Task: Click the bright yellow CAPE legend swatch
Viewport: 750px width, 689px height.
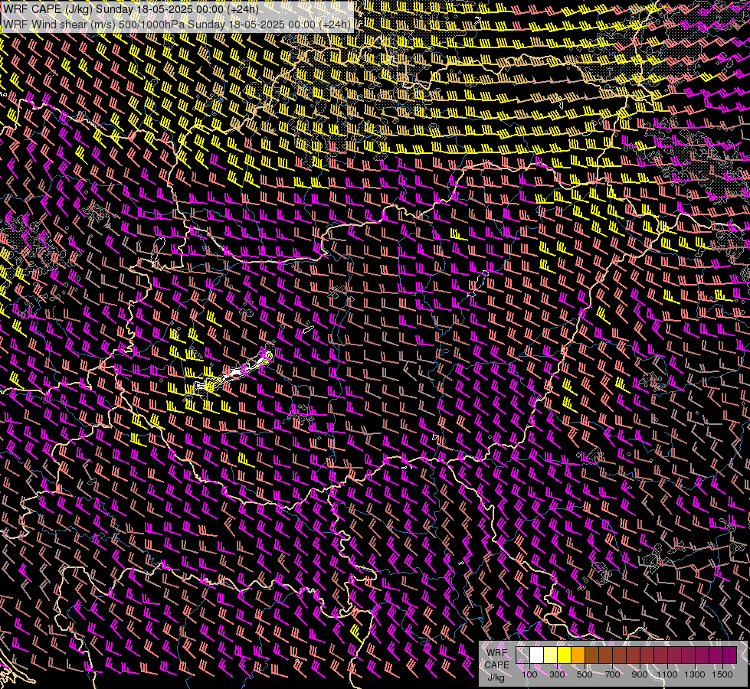Action: (565, 655)
